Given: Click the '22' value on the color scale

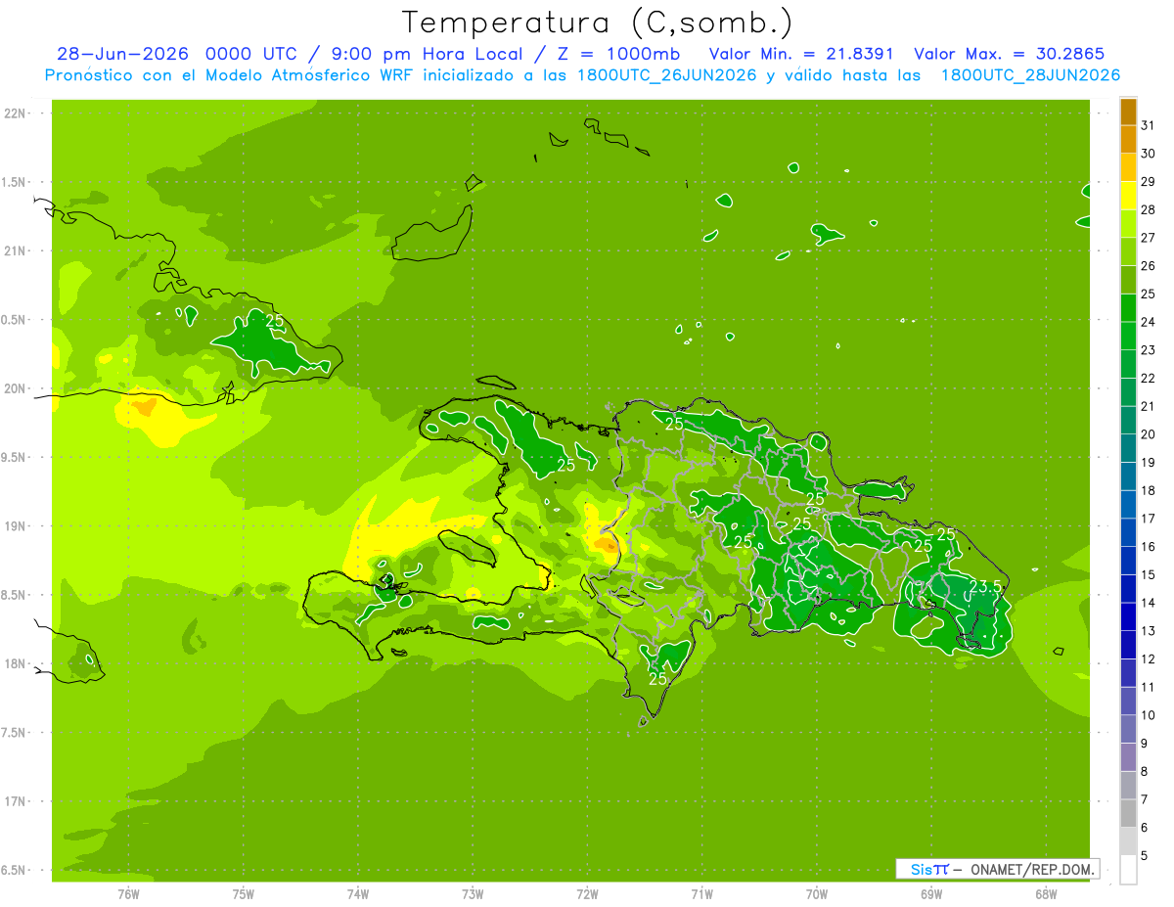Looking at the screenshot, I should [1149, 378].
